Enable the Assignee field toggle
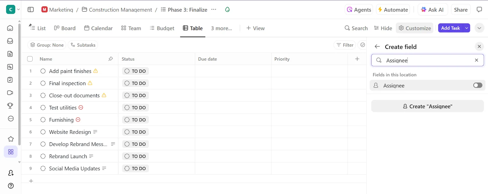 tap(478, 85)
